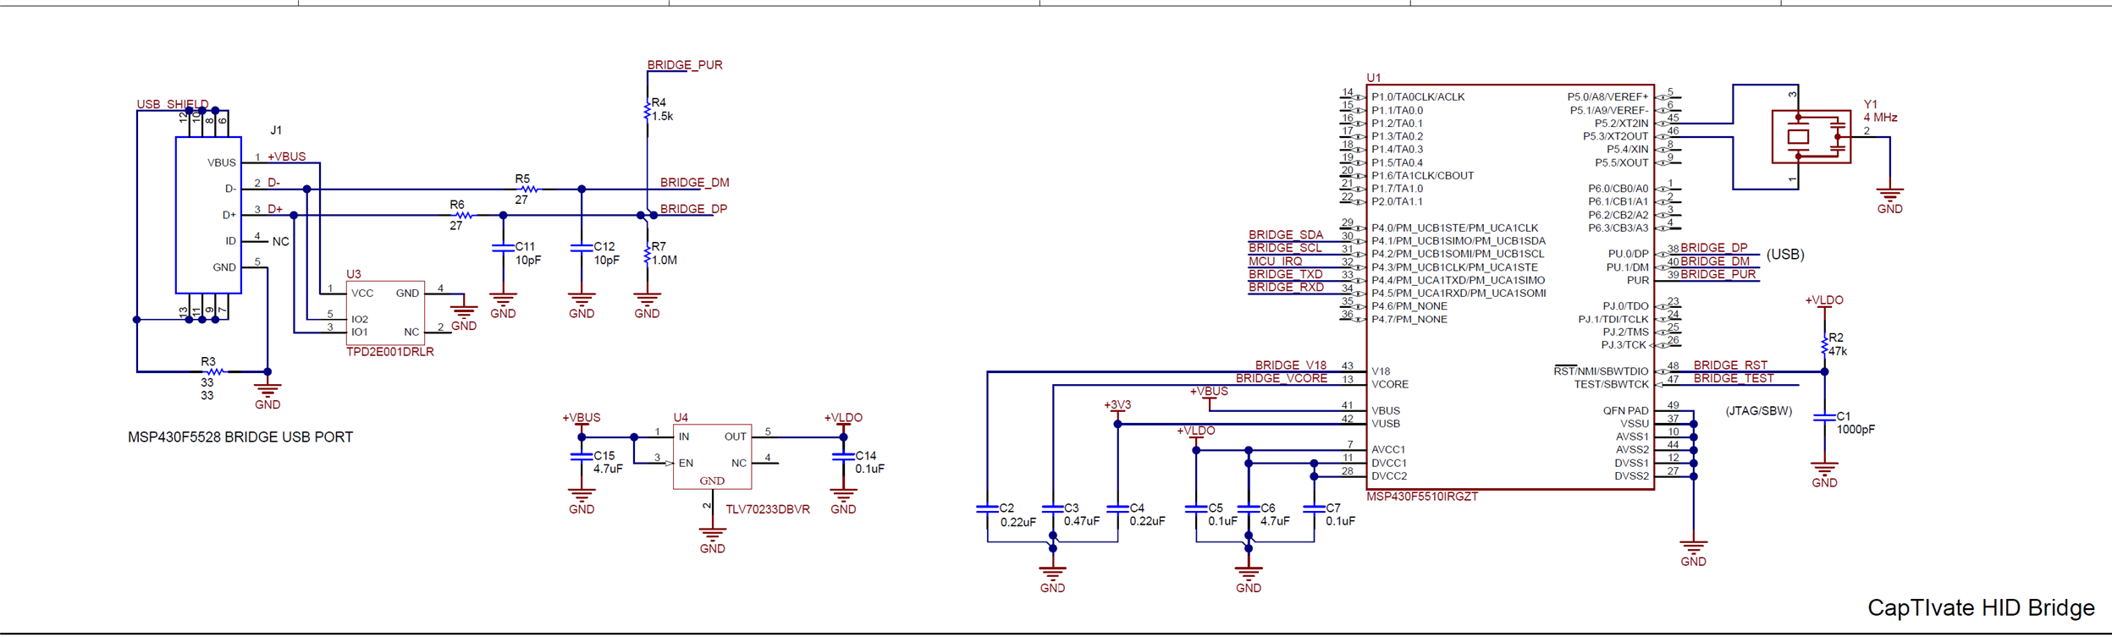Click resistor R2 47k symbol

point(1824,345)
